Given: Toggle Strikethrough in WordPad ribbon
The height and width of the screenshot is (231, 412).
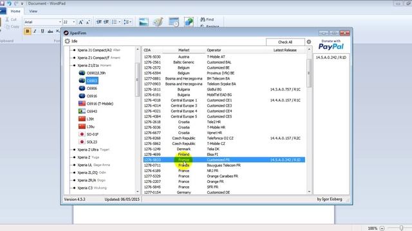Looking at the screenshot, I should [x=50, y=31].
